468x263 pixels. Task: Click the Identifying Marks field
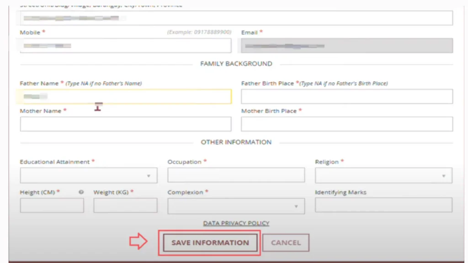pyautogui.click(x=383, y=205)
